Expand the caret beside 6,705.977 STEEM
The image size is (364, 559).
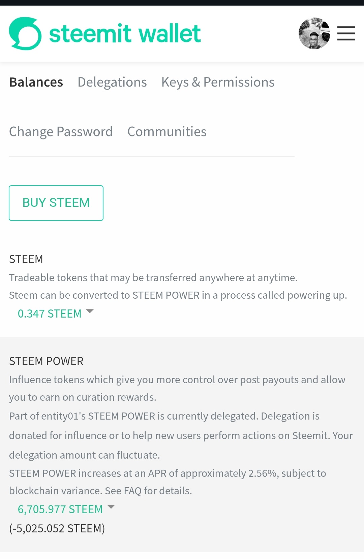(111, 507)
